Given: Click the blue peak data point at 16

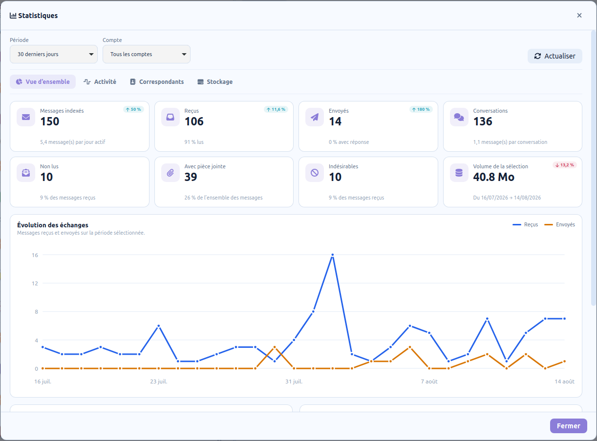Looking at the screenshot, I should (x=332, y=255).
